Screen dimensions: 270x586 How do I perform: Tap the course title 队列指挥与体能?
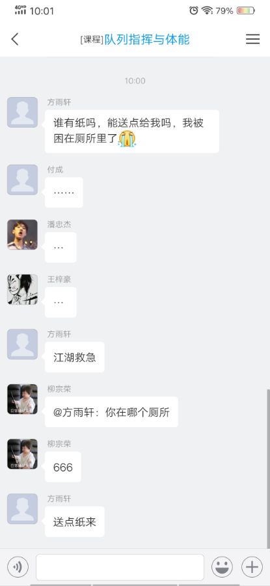[x=147, y=39]
